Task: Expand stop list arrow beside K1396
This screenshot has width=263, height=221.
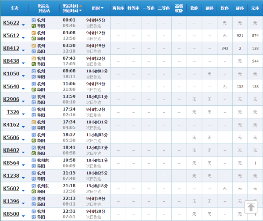Action: coord(23,203)
